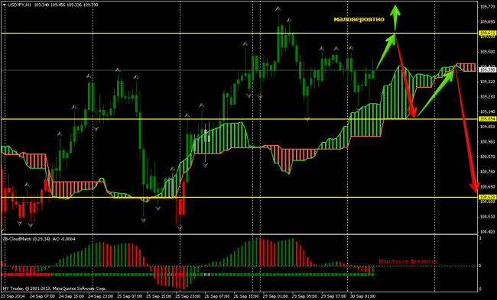The height and width of the screenshot is (300, 497).
Task: Click the 29 Sep 17:00 time axis label
Action: 334,296
